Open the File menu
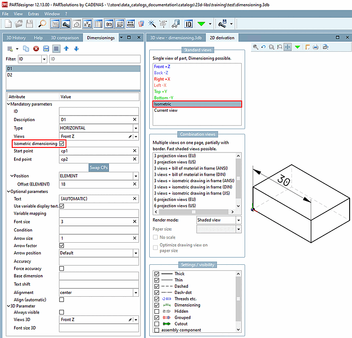The height and width of the screenshot is (338, 352). 5,14
